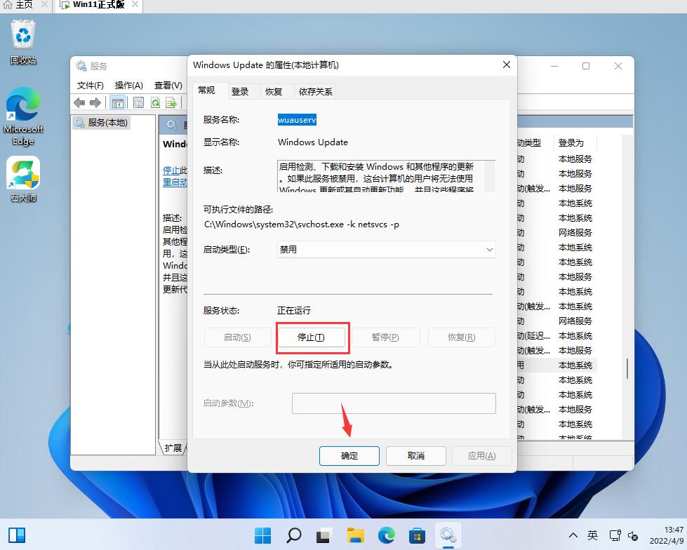
Task: Switch to the 登录 tab
Action: (x=241, y=91)
